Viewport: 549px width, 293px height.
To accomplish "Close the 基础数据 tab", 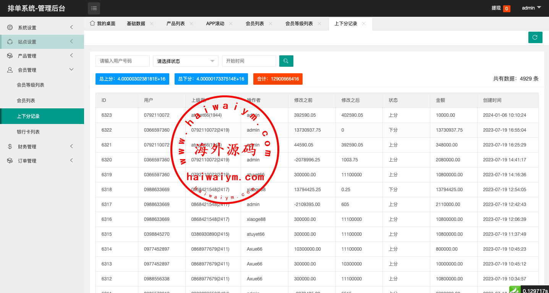I will click(152, 24).
